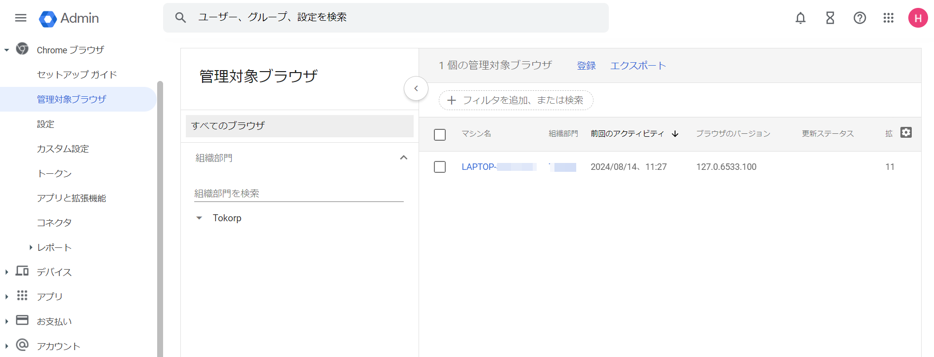
Task: Click the 組織部門を検索 input field
Action: click(x=298, y=193)
